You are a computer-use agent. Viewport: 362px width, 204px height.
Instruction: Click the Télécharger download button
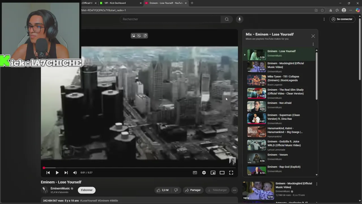pos(217,190)
